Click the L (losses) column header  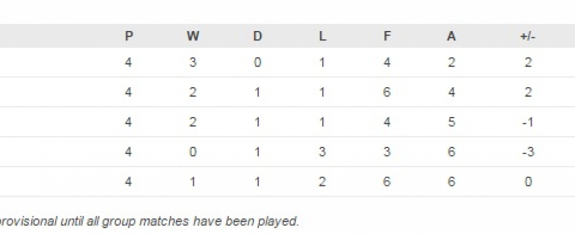click(322, 36)
